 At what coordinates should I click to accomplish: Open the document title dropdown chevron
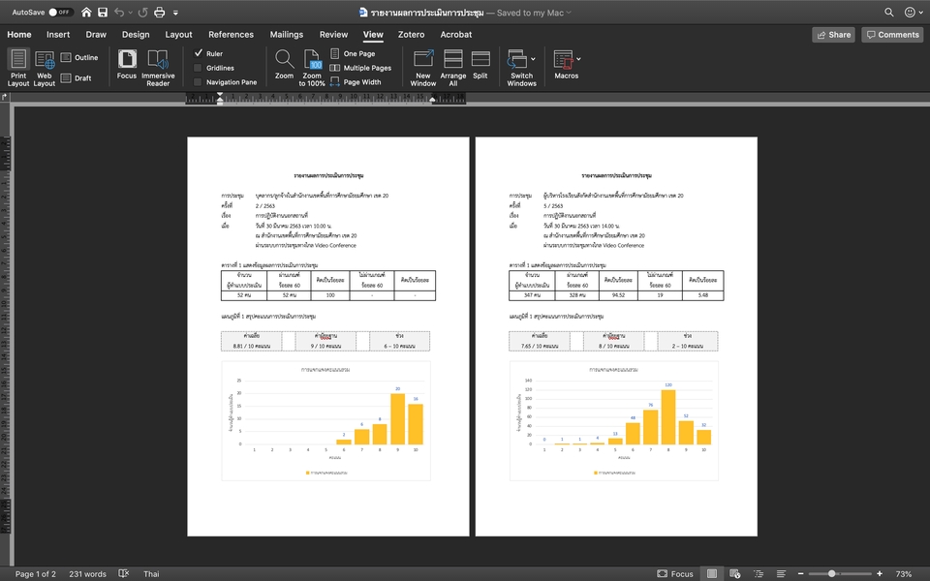tap(569, 13)
